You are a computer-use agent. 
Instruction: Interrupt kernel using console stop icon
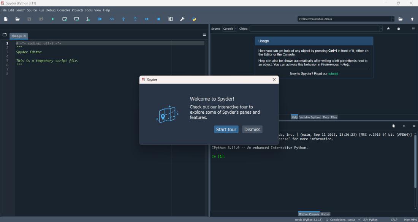click(404, 126)
